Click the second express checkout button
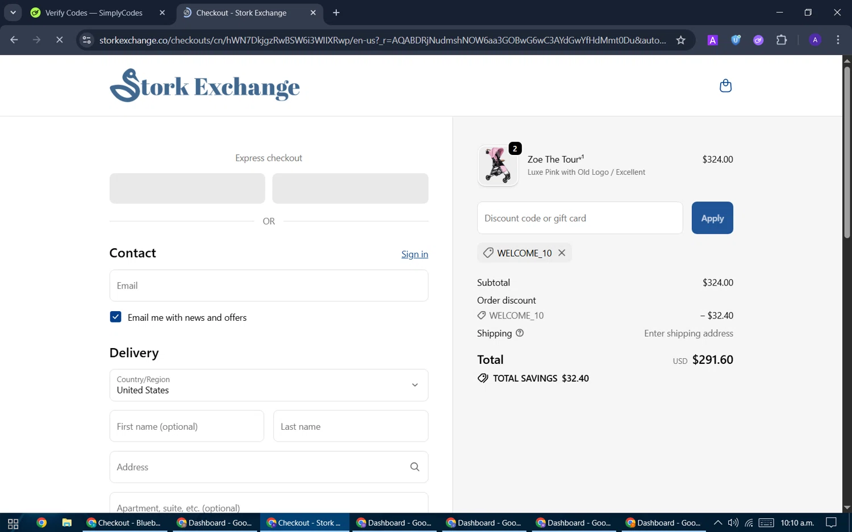 tap(350, 188)
